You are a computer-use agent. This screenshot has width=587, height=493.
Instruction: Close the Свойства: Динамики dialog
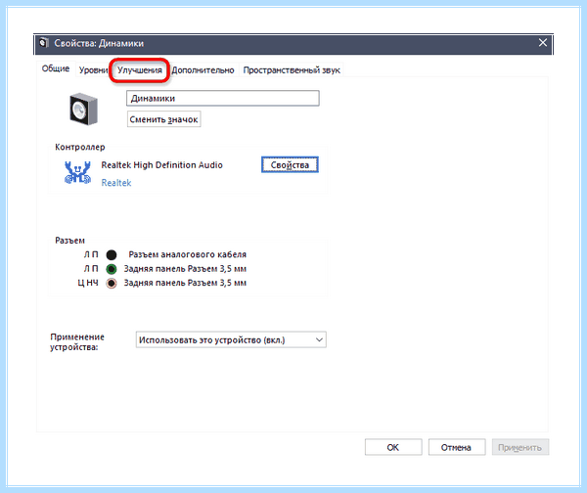click(x=542, y=43)
